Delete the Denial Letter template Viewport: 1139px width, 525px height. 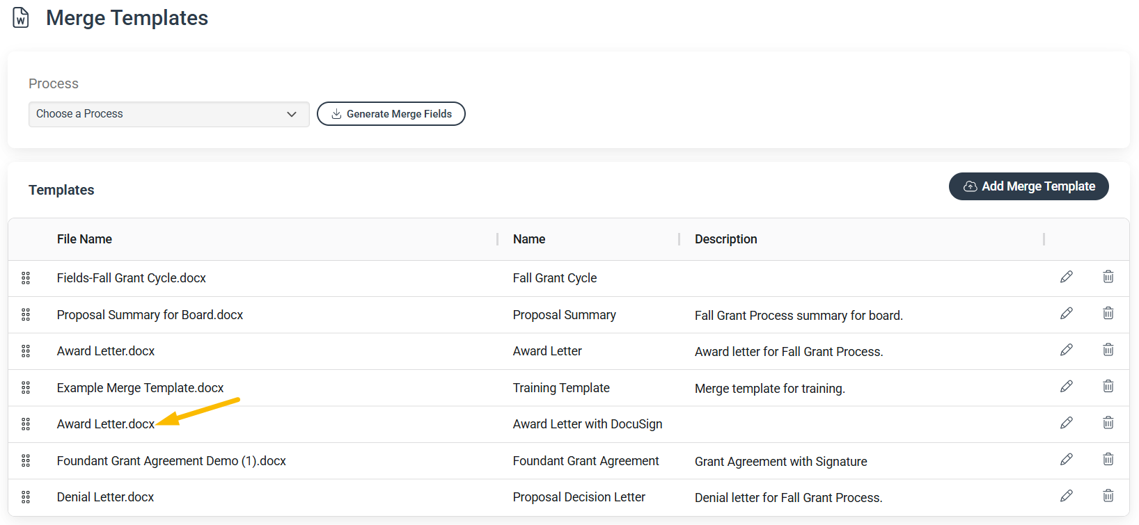pyautogui.click(x=1108, y=496)
